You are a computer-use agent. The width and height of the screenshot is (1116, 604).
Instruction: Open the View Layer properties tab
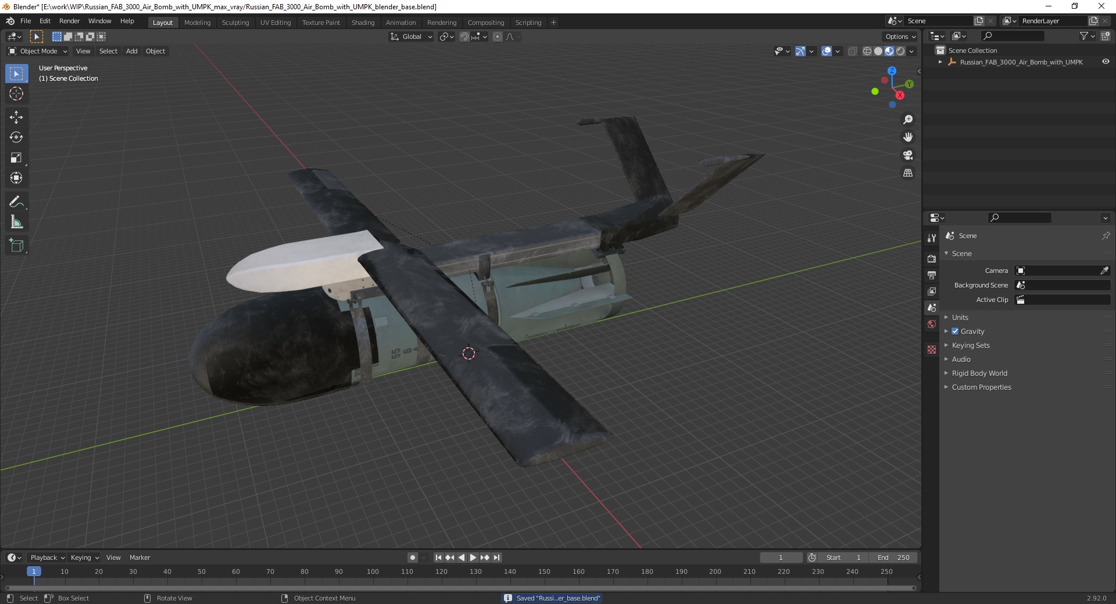pos(932,291)
